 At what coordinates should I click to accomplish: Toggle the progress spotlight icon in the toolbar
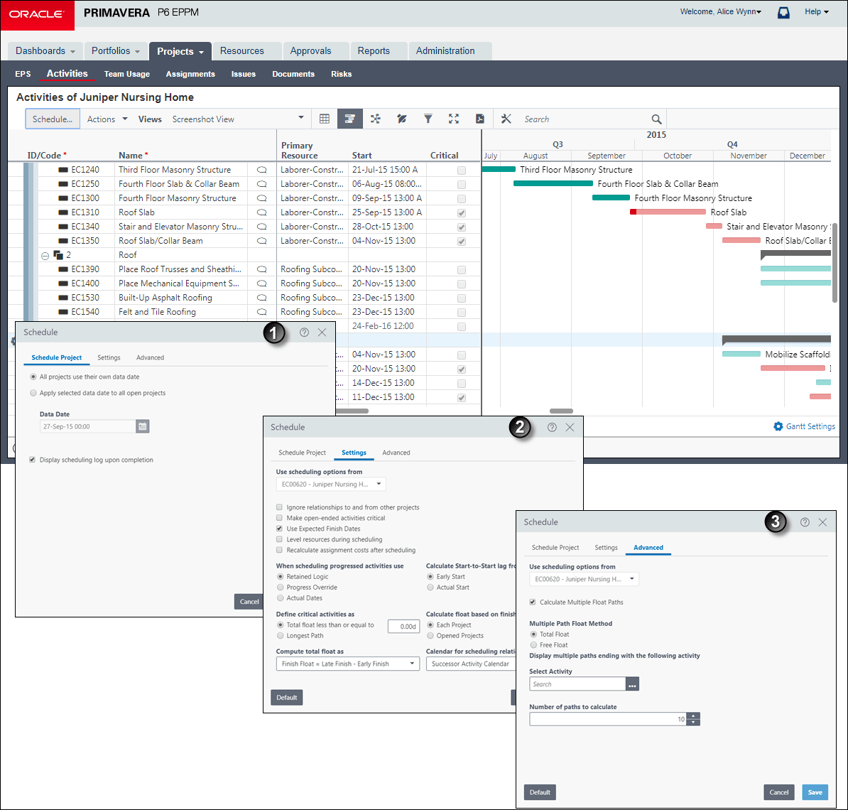(x=401, y=119)
